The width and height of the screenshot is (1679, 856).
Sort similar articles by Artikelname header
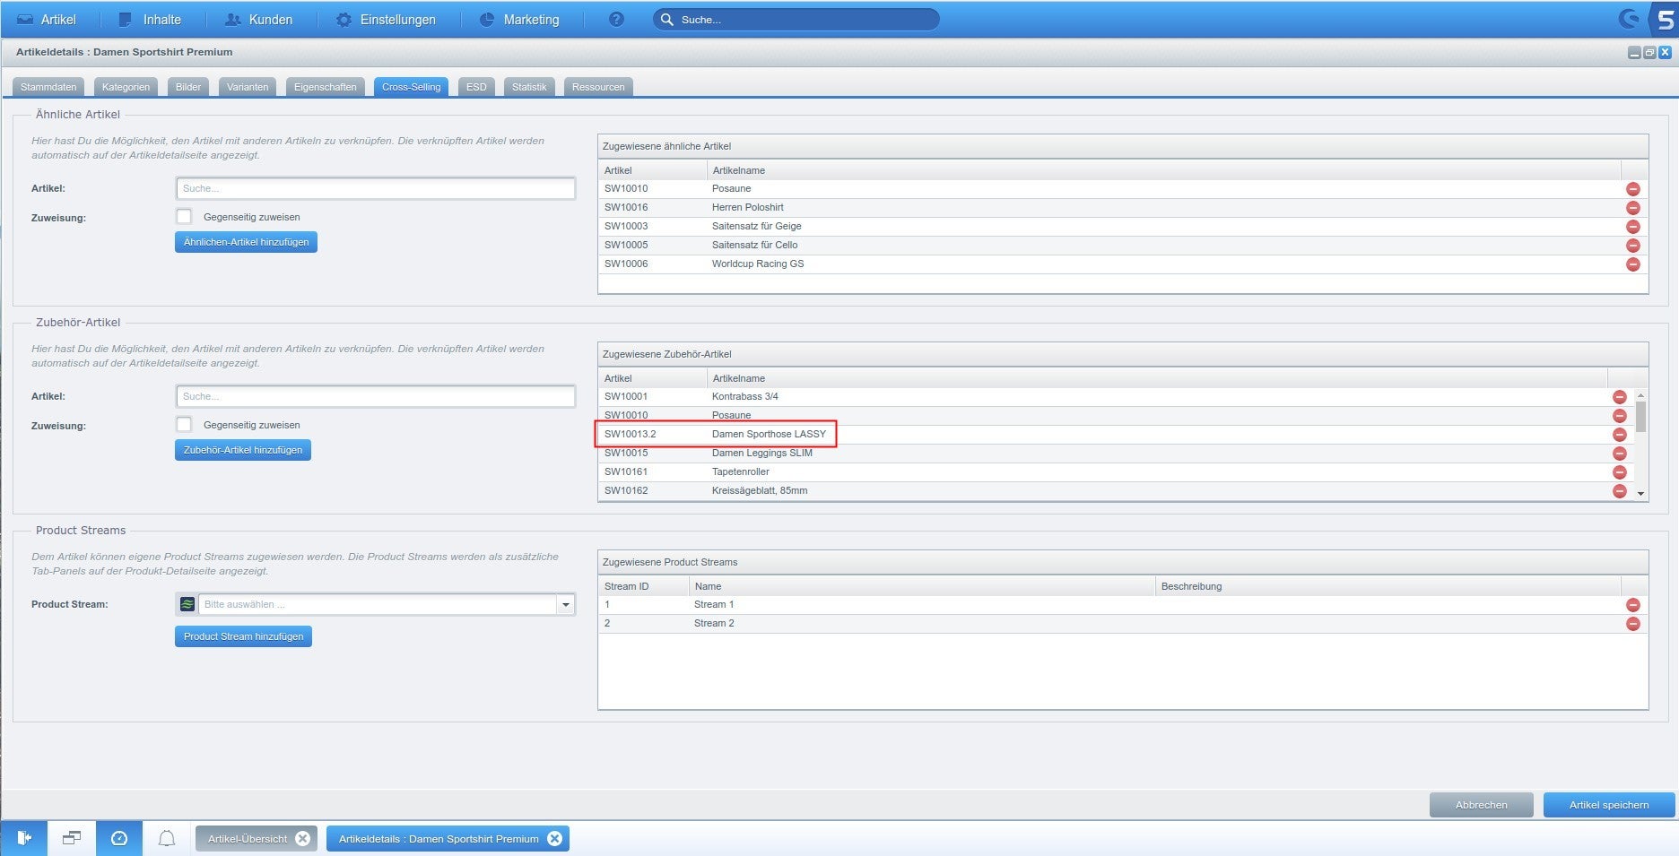1163,170
